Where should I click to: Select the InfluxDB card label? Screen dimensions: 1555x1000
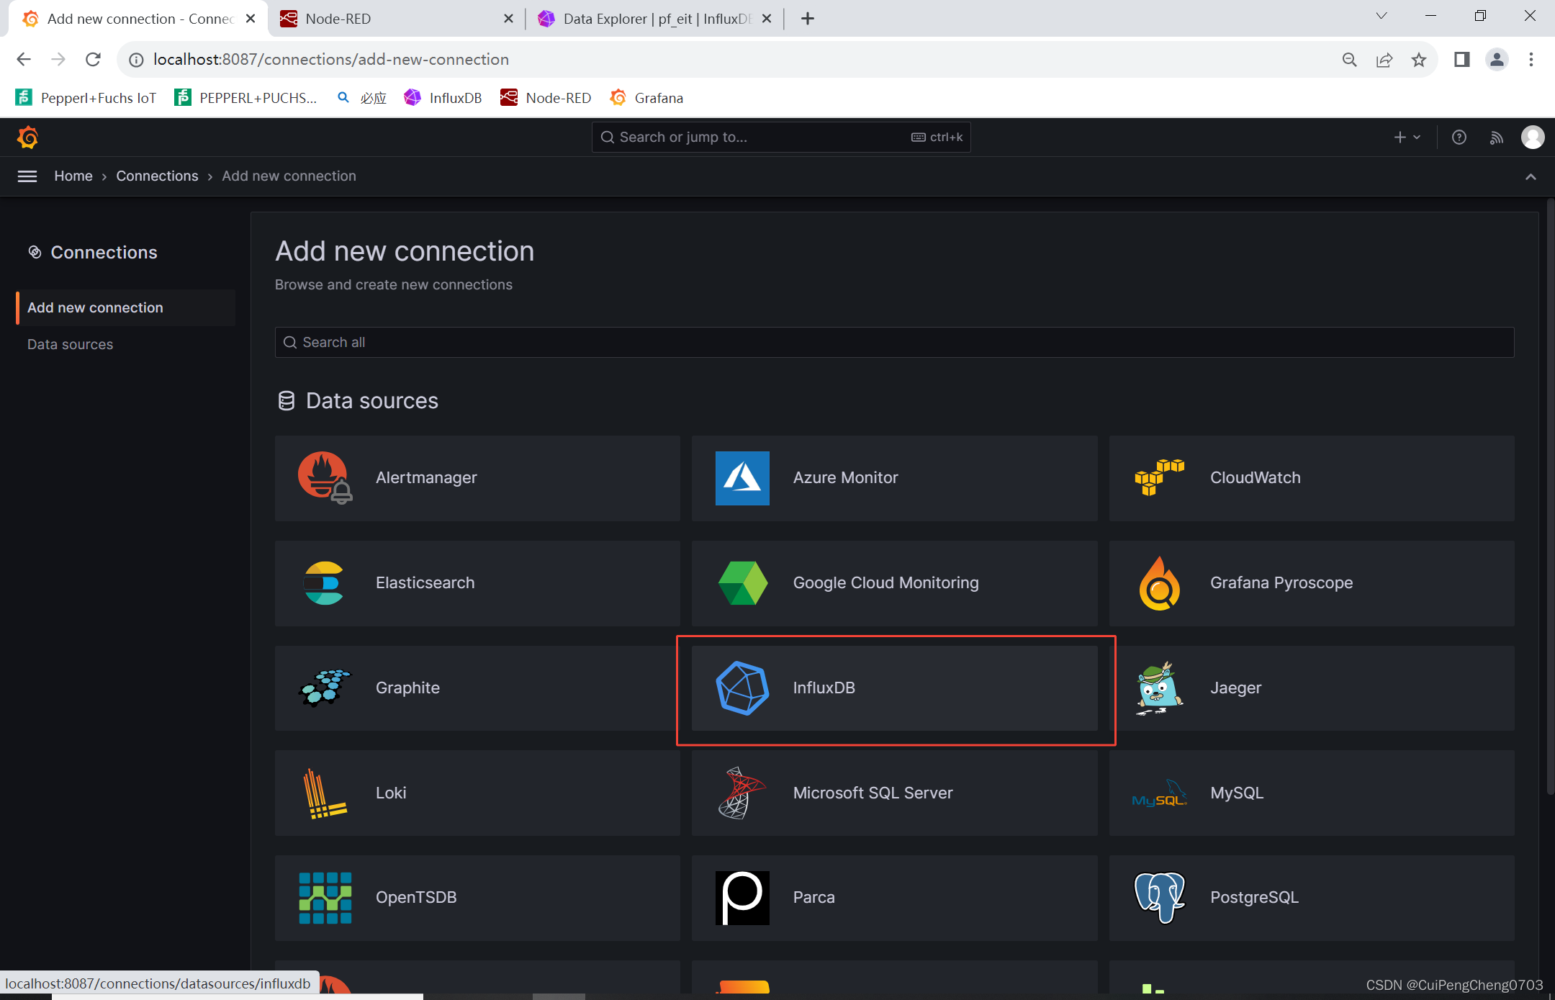click(x=824, y=688)
